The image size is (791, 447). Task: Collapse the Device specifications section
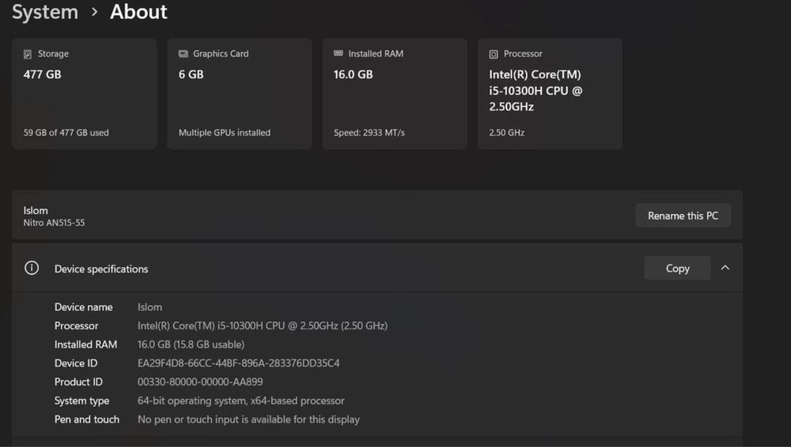pyautogui.click(x=725, y=268)
